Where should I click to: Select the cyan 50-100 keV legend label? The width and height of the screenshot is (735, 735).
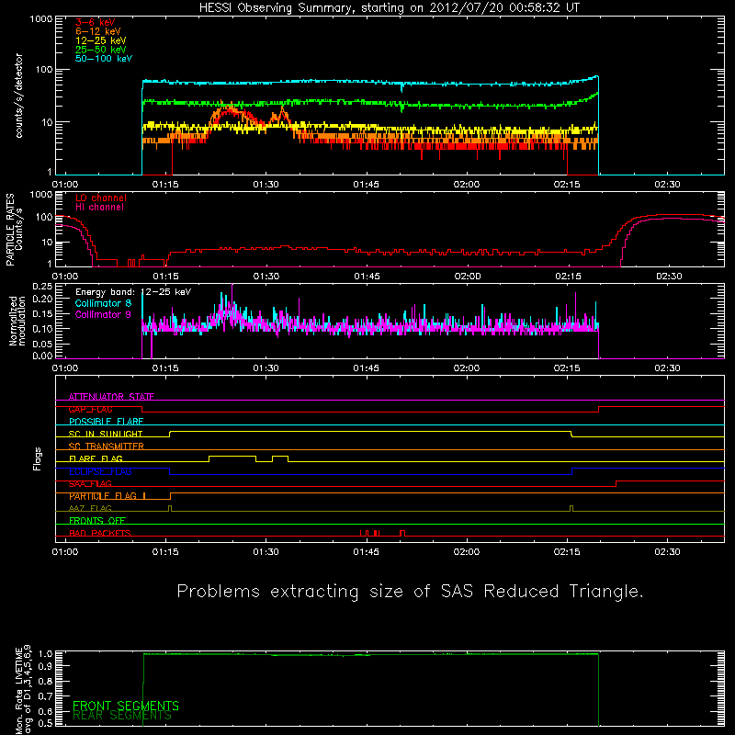pos(104,59)
